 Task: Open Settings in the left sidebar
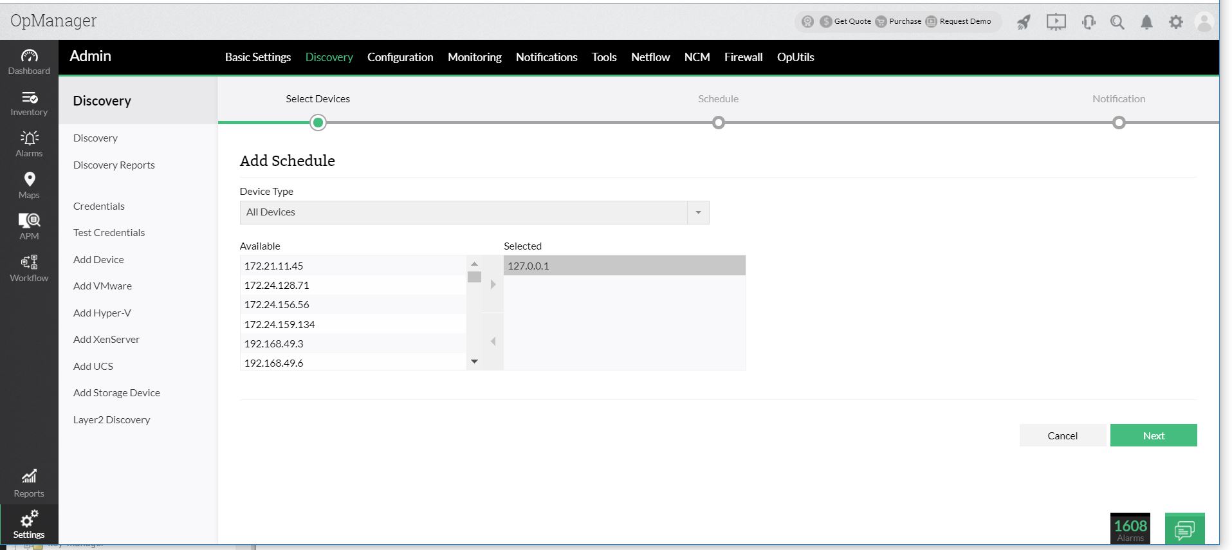coord(29,525)
